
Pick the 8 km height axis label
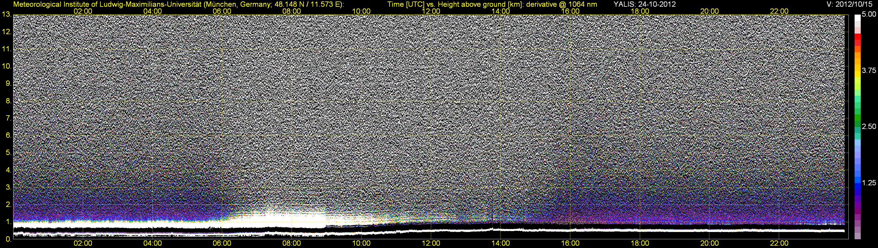click(8, 101)
